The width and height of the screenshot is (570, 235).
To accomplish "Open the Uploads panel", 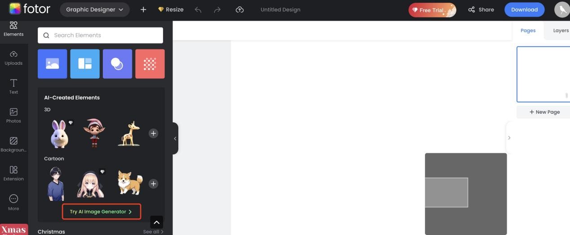I will click(x=13, y=58).
